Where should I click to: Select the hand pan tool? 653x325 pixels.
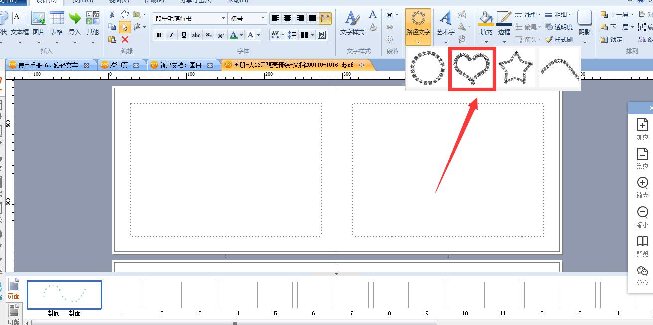[125, 14]
